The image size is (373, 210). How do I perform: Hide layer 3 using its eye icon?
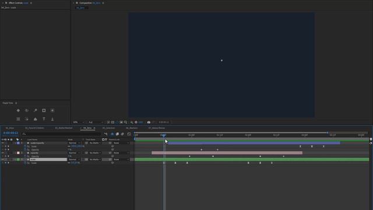pyautogui.click(x=2, y=159)
